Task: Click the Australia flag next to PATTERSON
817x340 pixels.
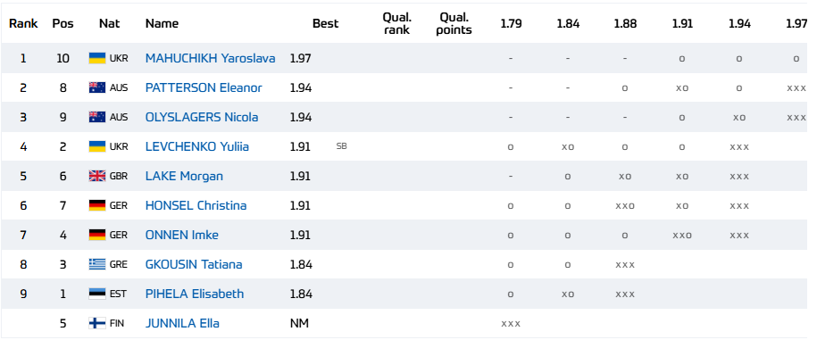Action: tap(97, 87)
